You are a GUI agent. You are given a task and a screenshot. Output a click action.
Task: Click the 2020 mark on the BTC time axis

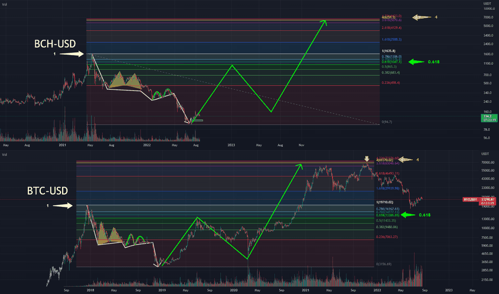pyautogui.click(x=233, y=290)
